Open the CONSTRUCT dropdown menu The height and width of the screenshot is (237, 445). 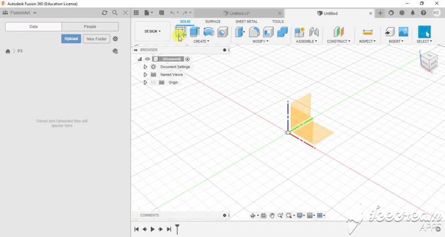(338, 41)
